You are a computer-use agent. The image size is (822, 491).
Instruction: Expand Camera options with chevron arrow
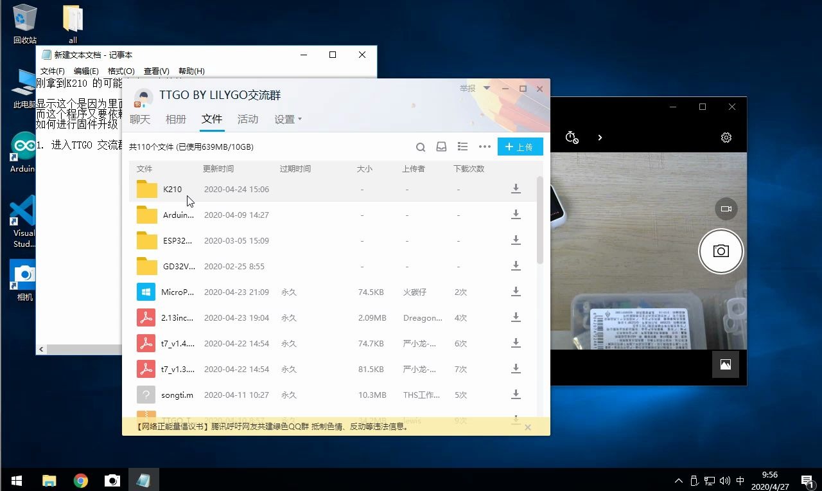click(600, 138)
